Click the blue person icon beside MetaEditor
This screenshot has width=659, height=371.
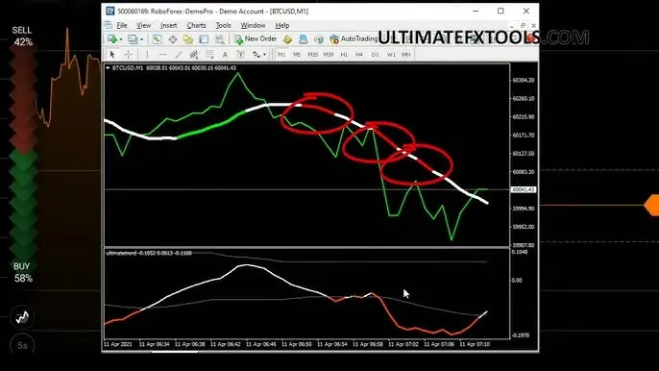pyautogui.click(x=303, y=39)
